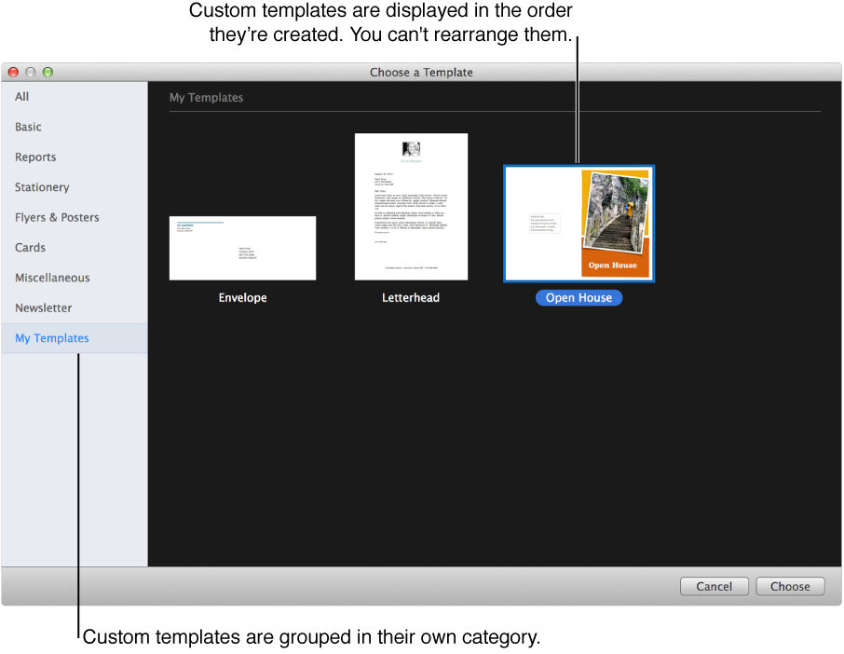The image size is (844, 654).
Task: Click the green zoom window button
Action: (x=48, y=72)
